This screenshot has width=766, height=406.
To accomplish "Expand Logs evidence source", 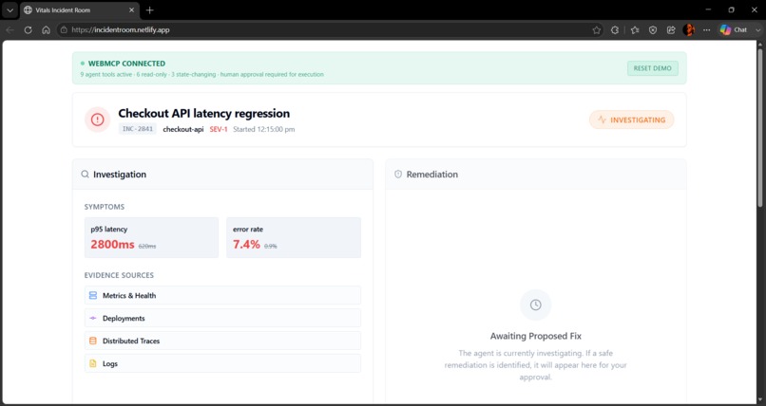I will tap(222, 363).
